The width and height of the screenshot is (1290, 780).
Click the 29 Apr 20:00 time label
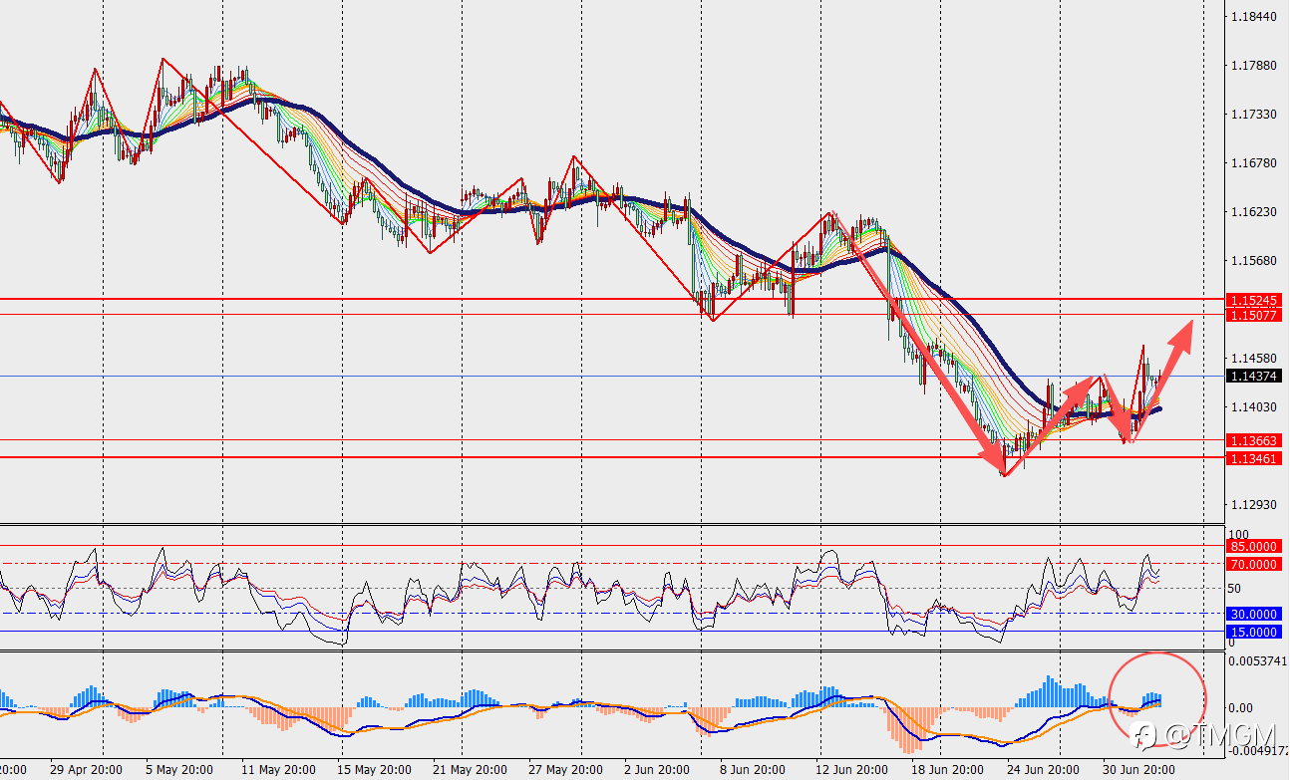coord(88,770)
